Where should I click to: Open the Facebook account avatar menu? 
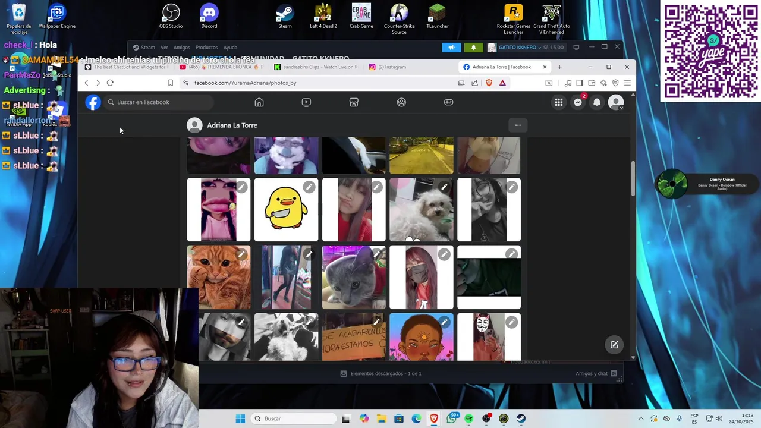(x=616, y=102)
